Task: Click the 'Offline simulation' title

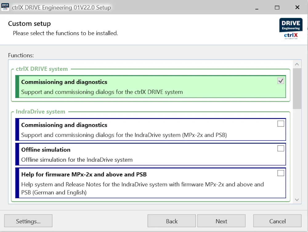Action: click(46, 150)
